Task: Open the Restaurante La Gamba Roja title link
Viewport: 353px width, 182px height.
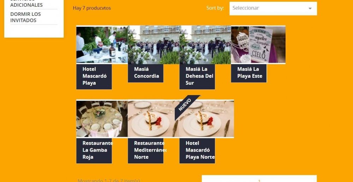Action: pyautogui.click(x=97, y=150)
